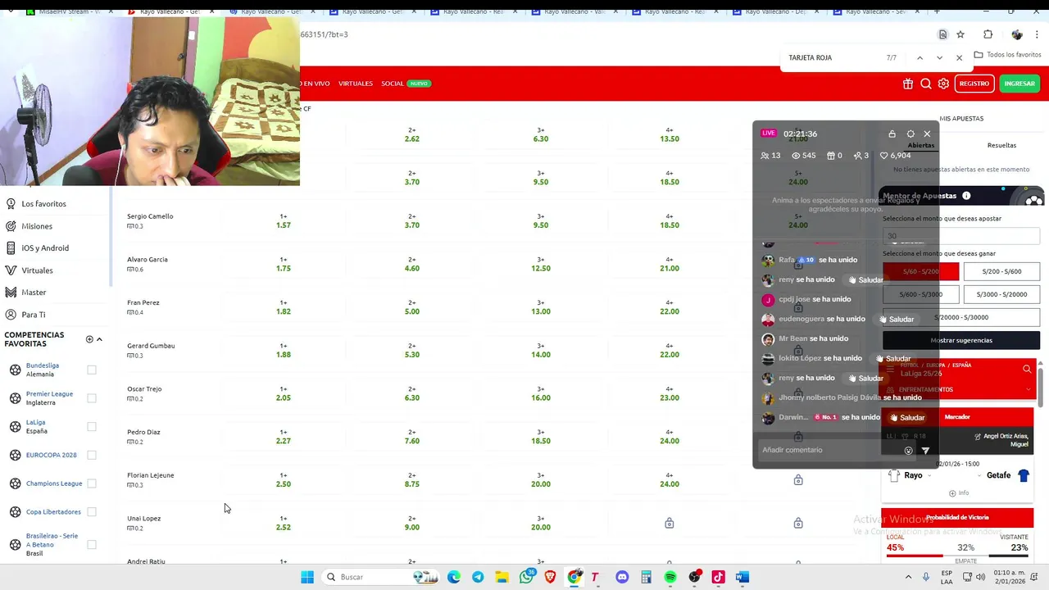Select Pedro Diaz 4+ odds 24.00
1049x590 pixels.
point(670,437)
